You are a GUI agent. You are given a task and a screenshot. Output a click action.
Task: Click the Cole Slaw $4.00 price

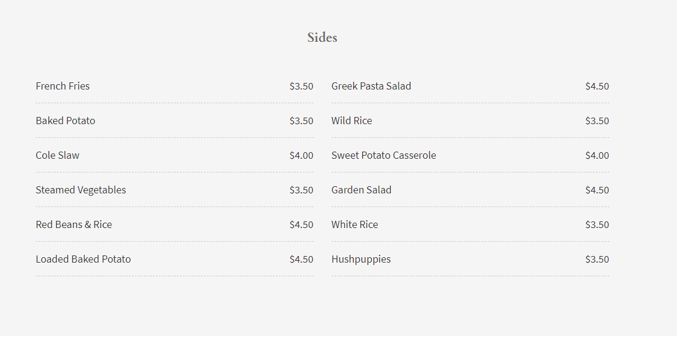tap(301, 155)
